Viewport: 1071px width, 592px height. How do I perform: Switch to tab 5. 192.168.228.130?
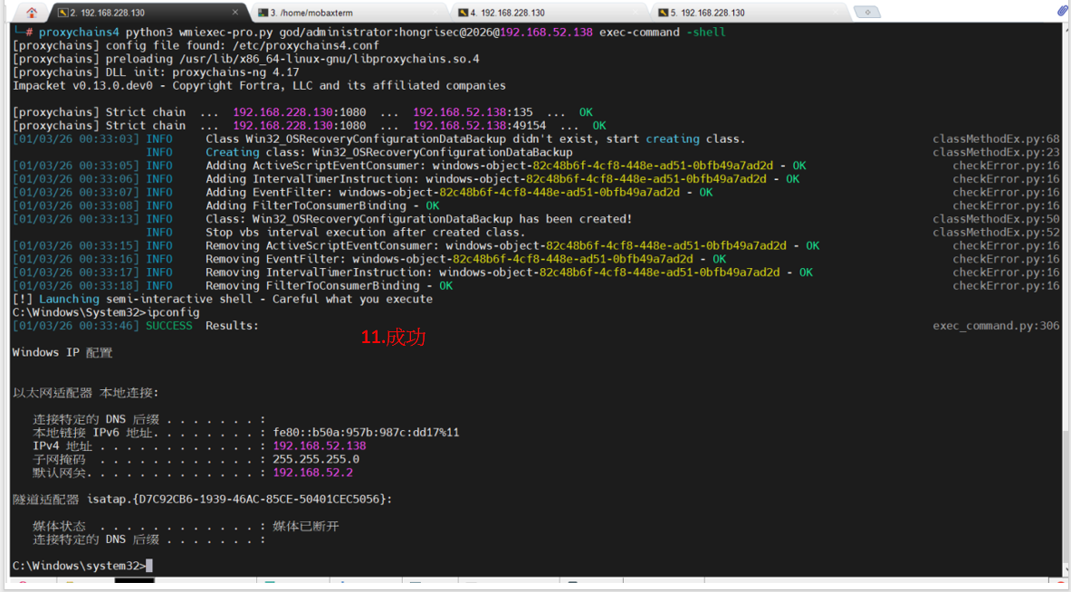click(750, 13)
